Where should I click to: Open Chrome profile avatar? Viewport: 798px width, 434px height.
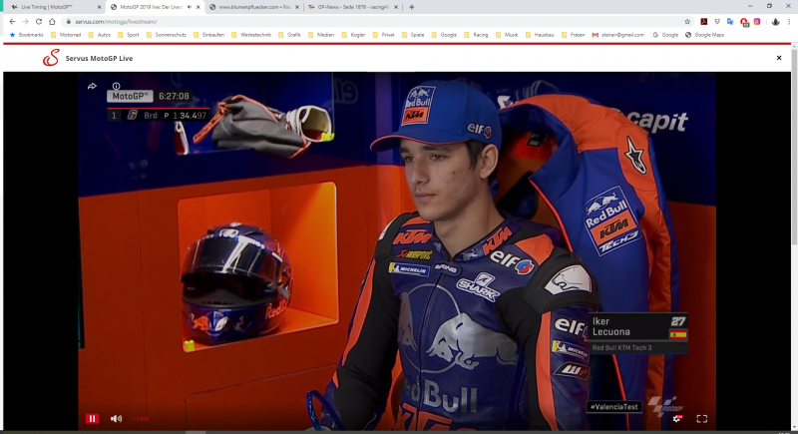pos(776,21)
